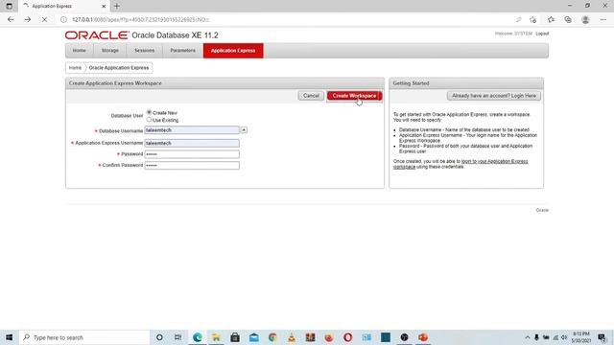Open the Edge settings and more menu
The width and height of the screenshot is (614, 345).
pos(603,19)
